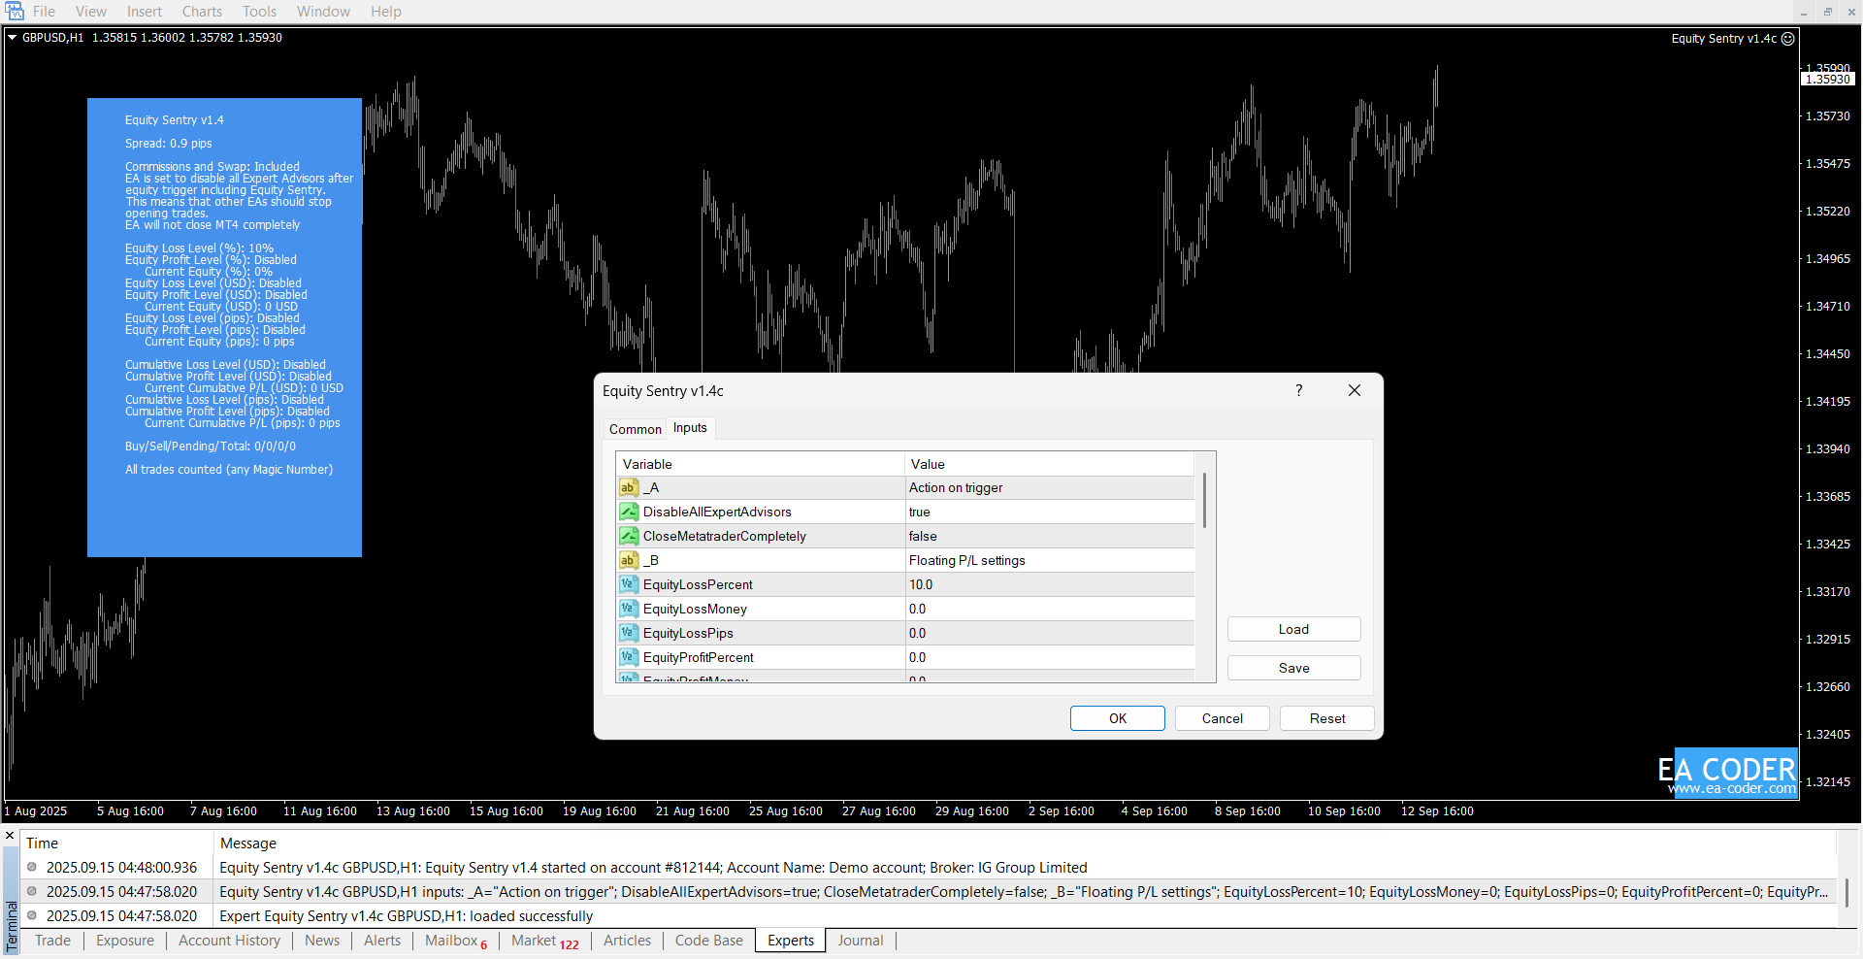Switch to the Common tab

click(x=635, y=429)
